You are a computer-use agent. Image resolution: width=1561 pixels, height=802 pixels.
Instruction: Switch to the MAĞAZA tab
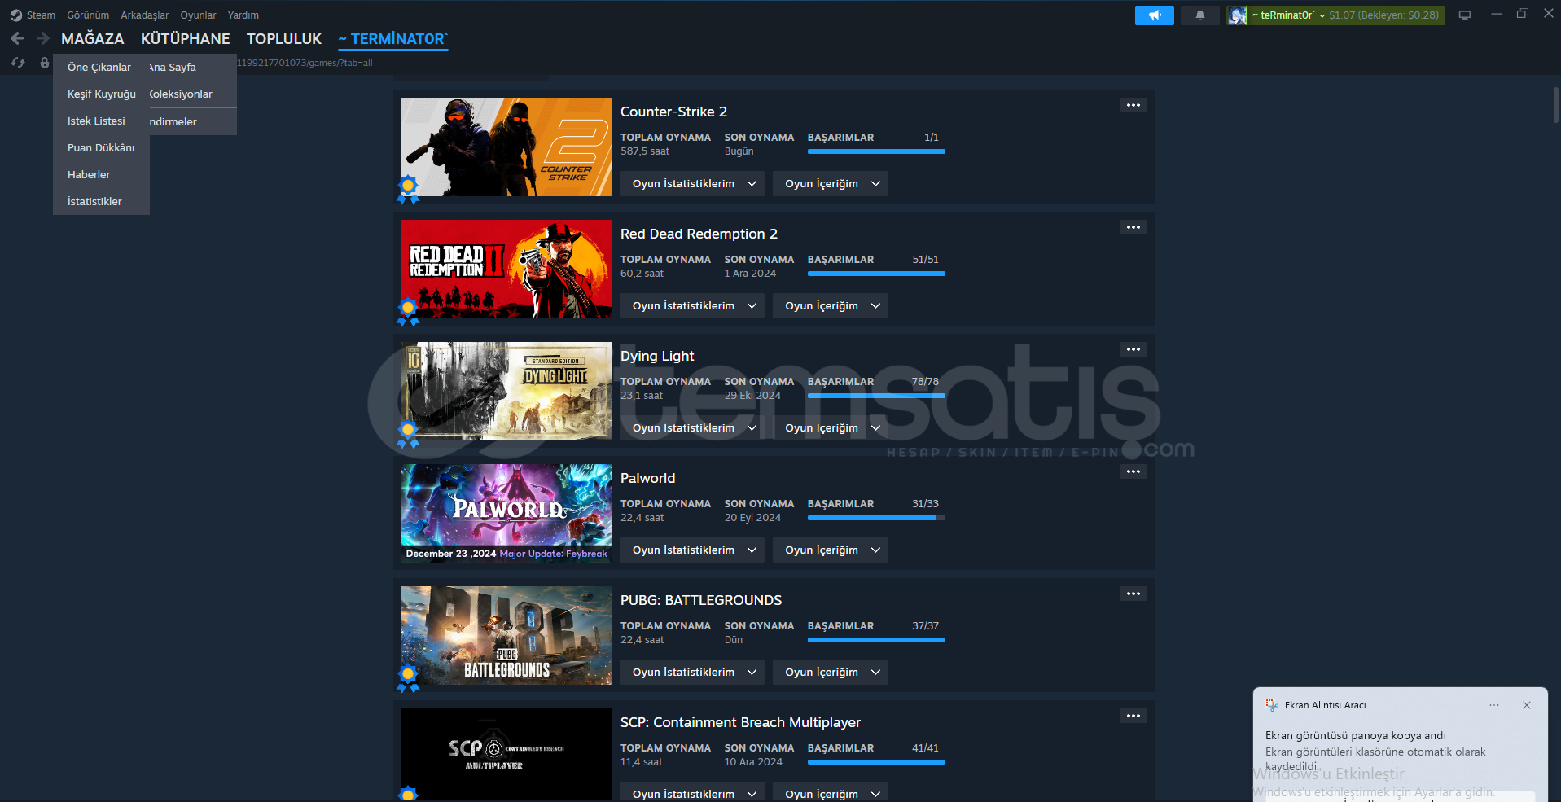tap(93, 38)
